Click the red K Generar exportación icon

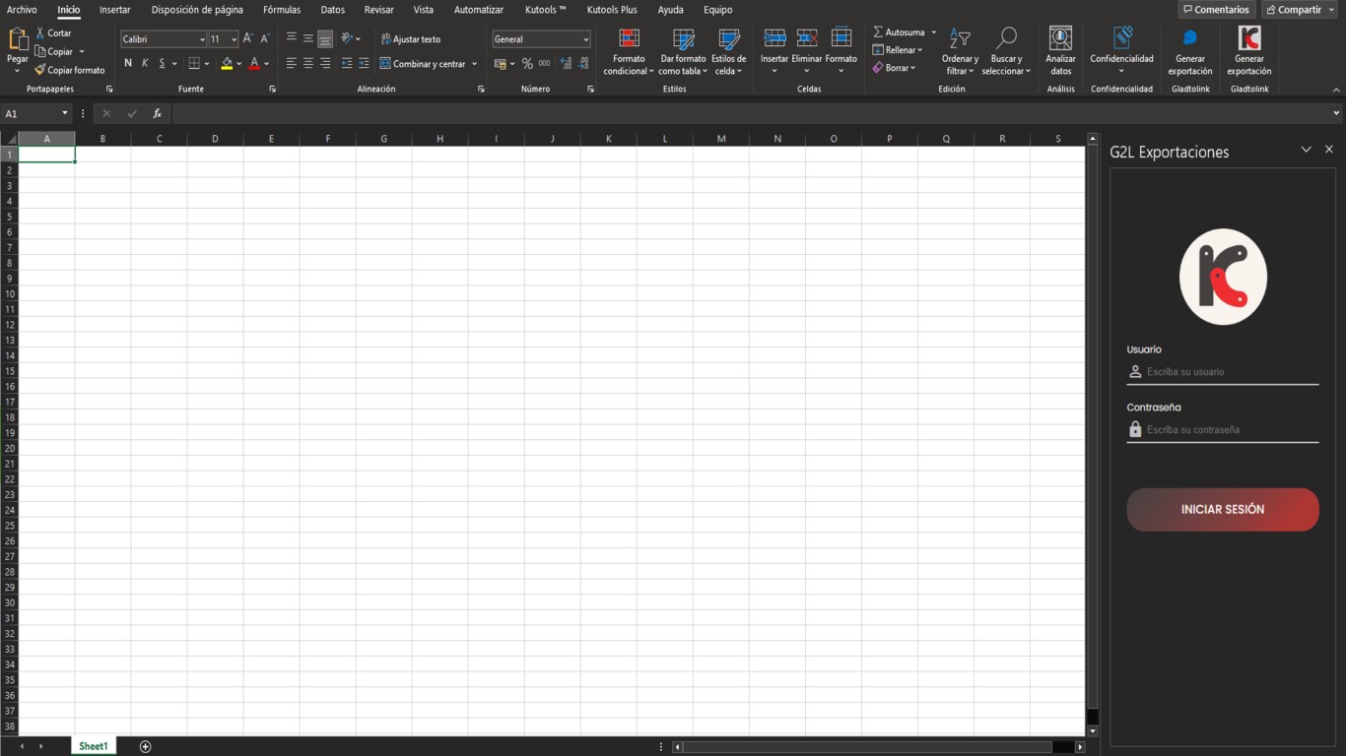pyautogui.click(x=1248, y=37)
